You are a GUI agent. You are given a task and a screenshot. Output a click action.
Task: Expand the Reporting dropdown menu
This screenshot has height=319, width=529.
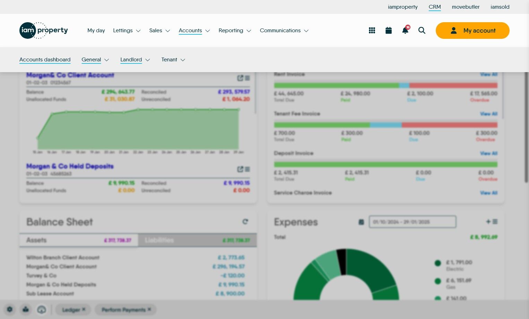[x=235, y=31]
